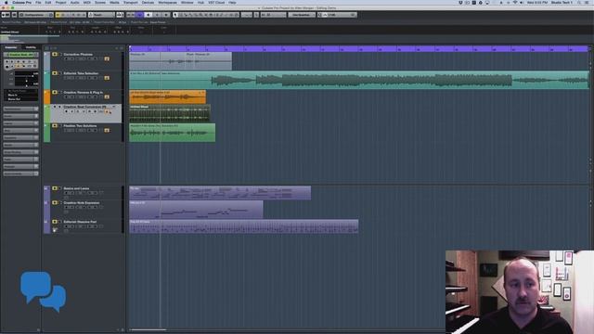The height and width of the screenshot is (334, 594).
Task: Open the grid type dropdown in toolbar
Action: [274, 15]
